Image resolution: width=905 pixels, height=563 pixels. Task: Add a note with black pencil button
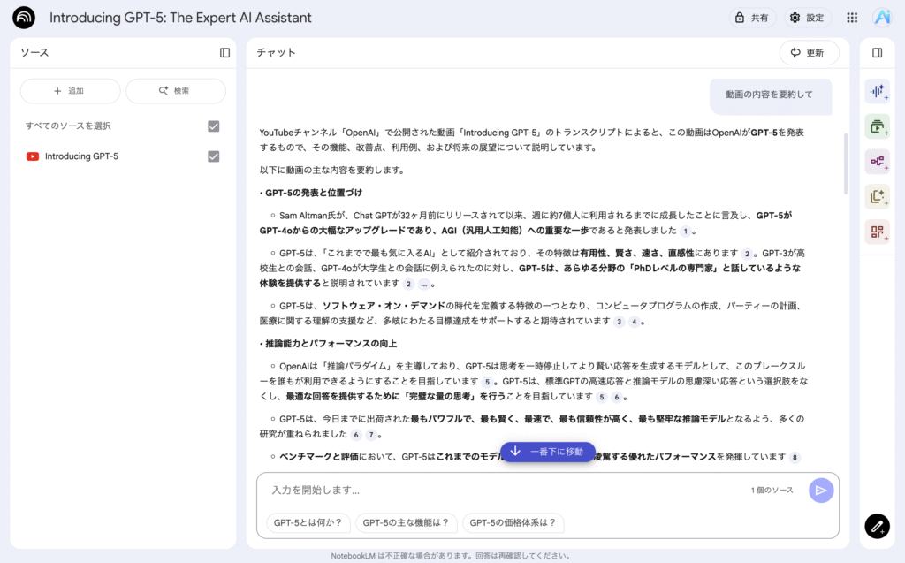click(878, 526)
